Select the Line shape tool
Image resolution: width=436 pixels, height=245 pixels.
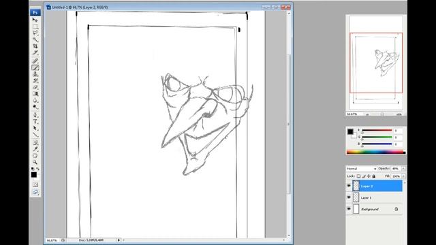click(x=35, y=135)
